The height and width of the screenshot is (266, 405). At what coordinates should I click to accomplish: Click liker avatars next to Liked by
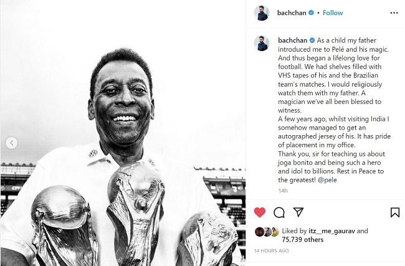267,232
